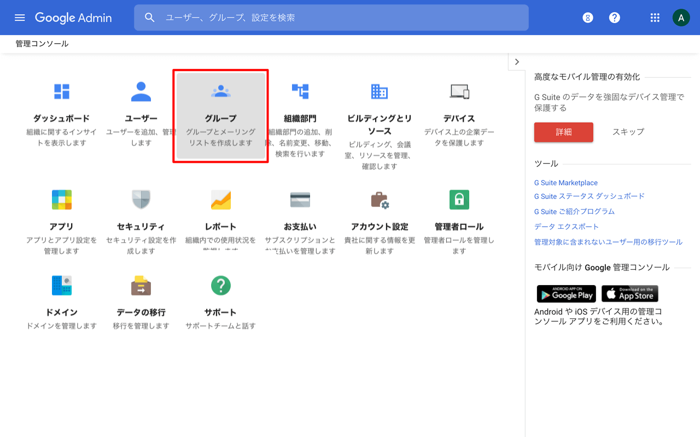Open the アカウント設定 briefcase icon
This screenshot has width=700, height=437.
point(380,199)
